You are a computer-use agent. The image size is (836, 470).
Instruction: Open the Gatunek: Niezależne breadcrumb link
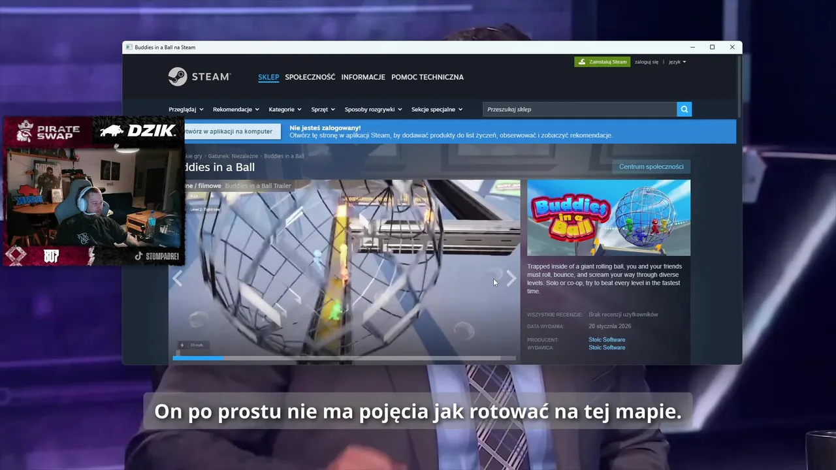[x=233, y=156]
